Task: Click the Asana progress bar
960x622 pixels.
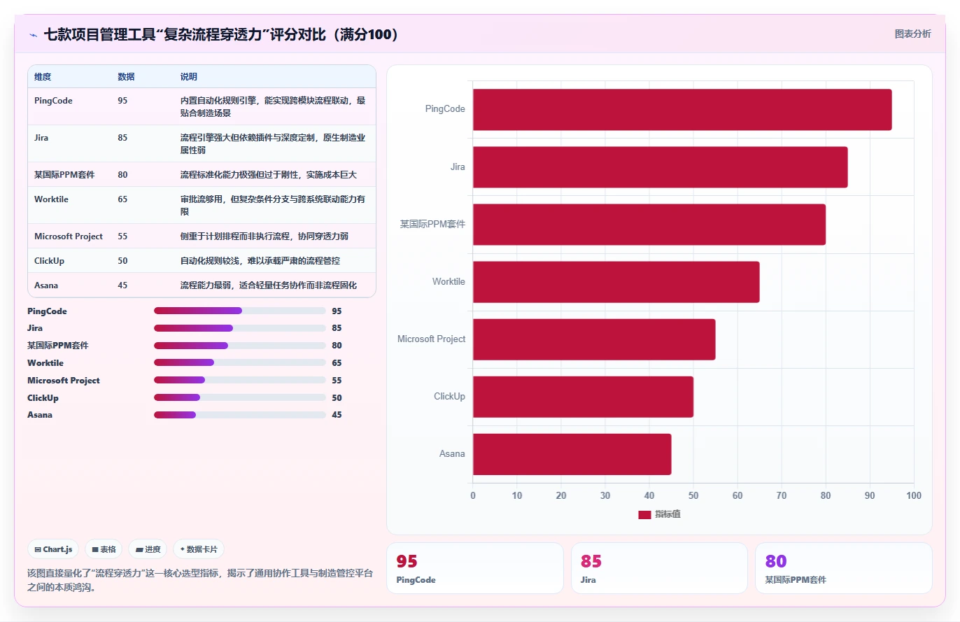Action: click(x=240, y=415)
